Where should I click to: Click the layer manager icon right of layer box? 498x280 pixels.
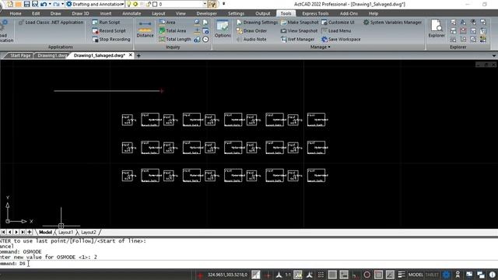(212, 4)
